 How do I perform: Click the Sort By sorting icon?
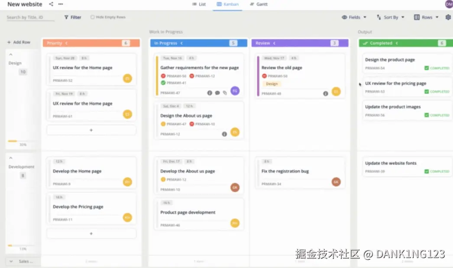coord(379,17)
